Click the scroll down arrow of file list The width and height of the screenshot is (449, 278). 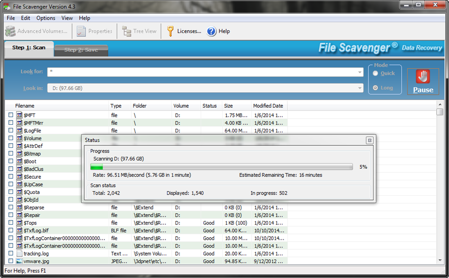440,260
